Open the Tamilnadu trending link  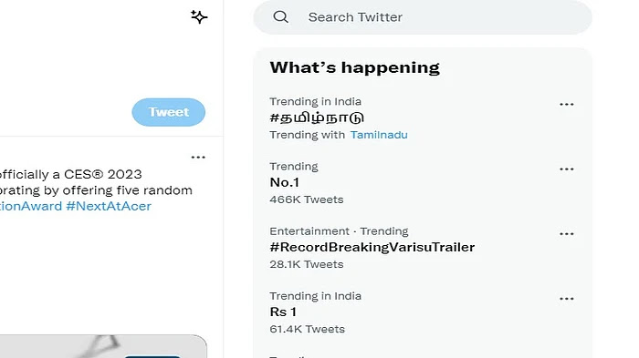click(379, 135)
